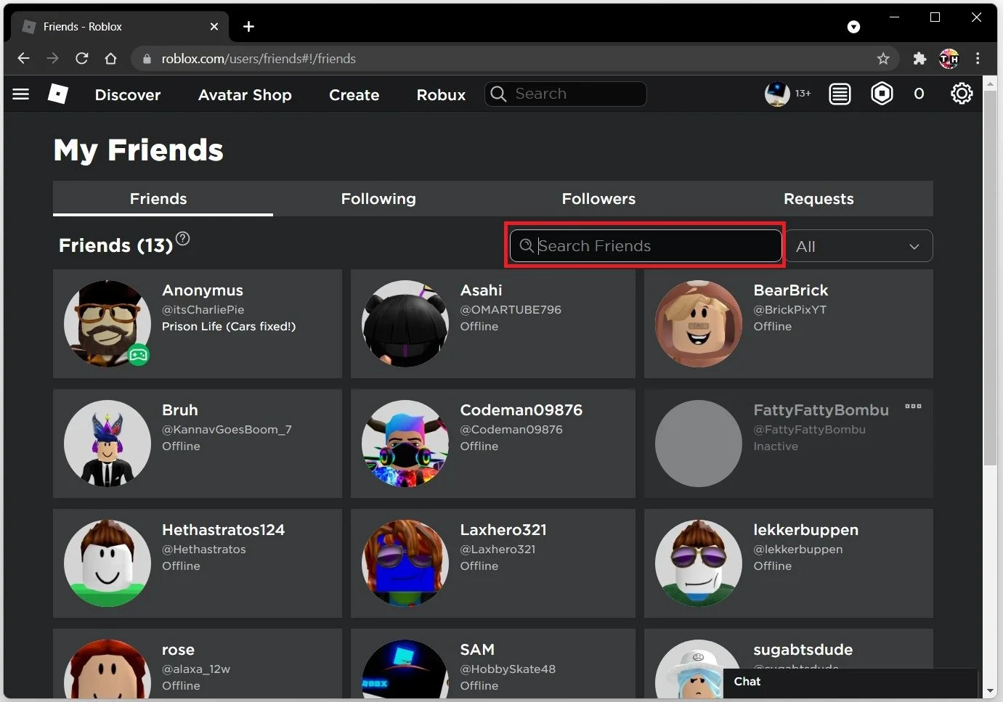
Task: Click the site security lock icon
Action: [x=147, y=59]
